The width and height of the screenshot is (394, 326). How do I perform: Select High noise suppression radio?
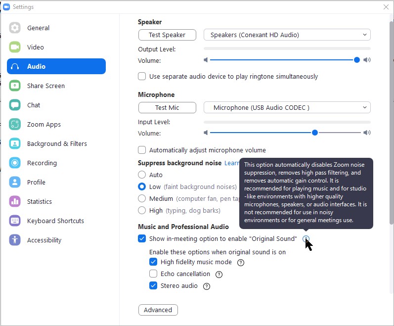tap(142, 210)
